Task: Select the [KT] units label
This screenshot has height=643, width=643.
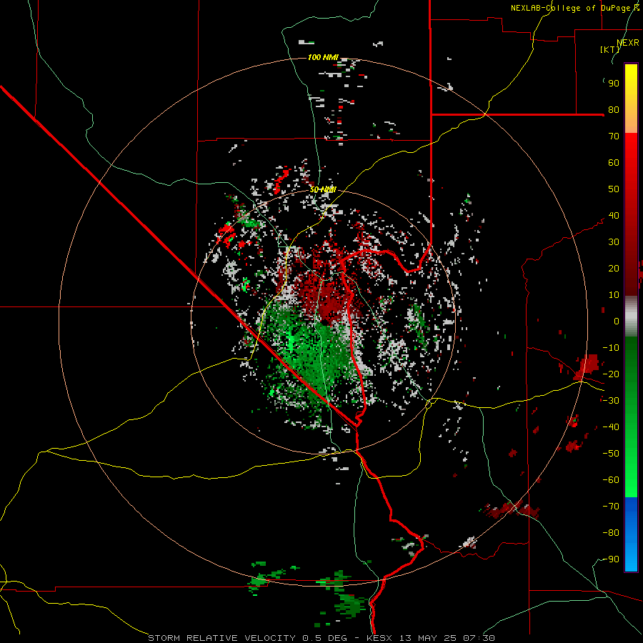Action: pyautogui.click(x=610, y=49)
